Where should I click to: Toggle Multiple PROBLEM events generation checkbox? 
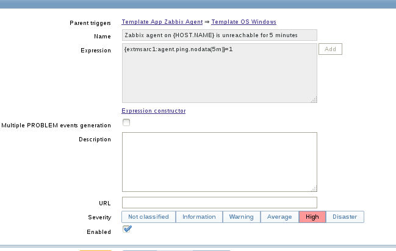[x=126, y=122]
